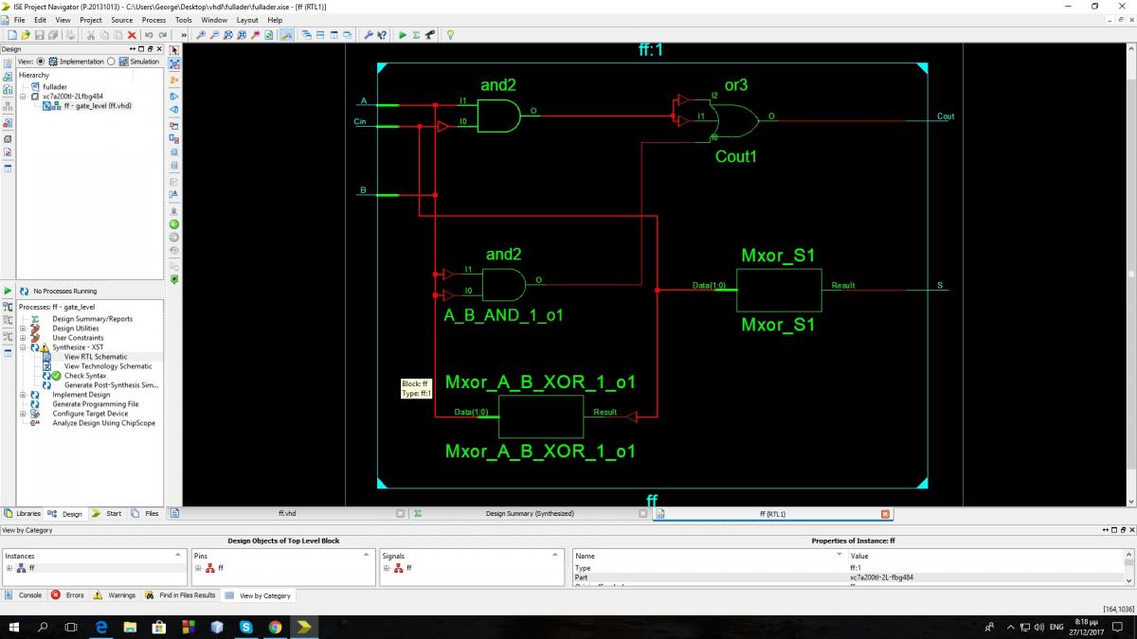Click the Refresh schematic toolbar icon

tap(270, 35)
